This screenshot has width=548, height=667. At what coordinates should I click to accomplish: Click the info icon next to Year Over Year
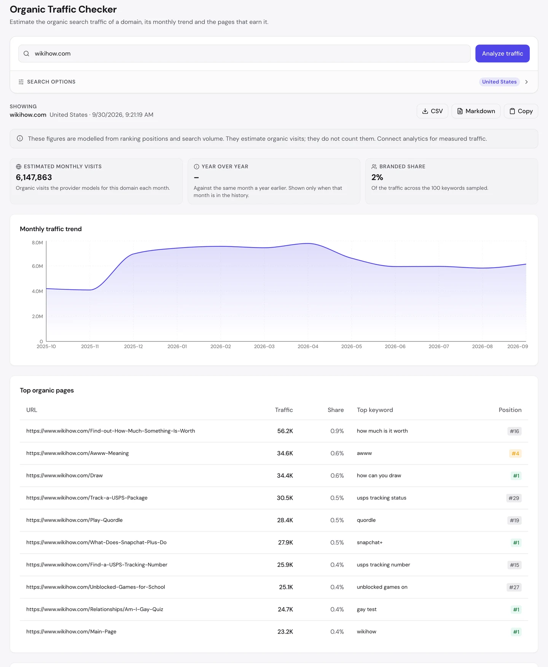(x=196, y=167)
